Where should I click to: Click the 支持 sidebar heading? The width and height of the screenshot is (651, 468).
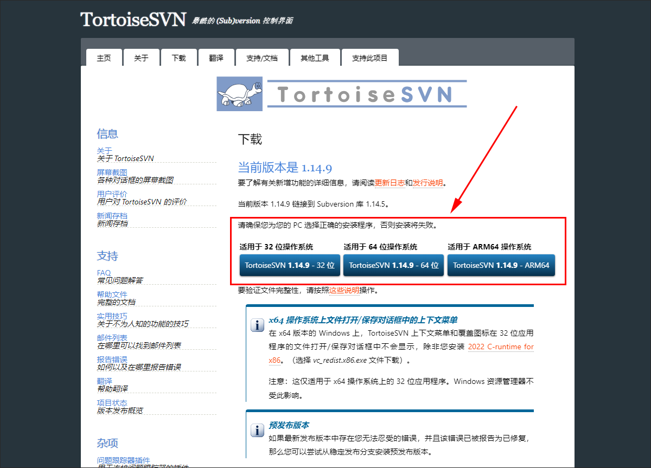[107, 256]
